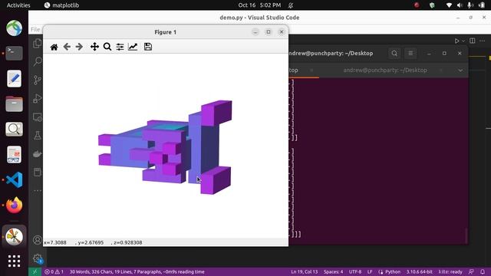Open the VS Code Search view
The height and width of the screenshot is (276, 491).
[38, 61]
